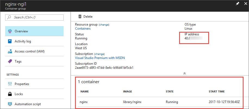Viewport: 249px width, 109px height.
Task: Change the subscription via change link
Action: (x=99, y=54)
